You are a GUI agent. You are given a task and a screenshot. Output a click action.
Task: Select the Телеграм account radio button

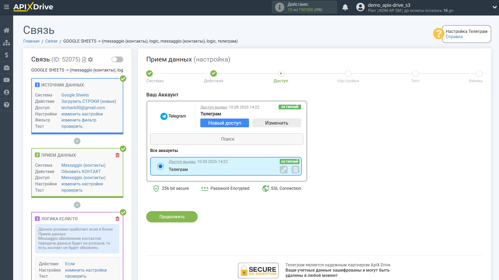pyautogui.click(x=160, y=166)
